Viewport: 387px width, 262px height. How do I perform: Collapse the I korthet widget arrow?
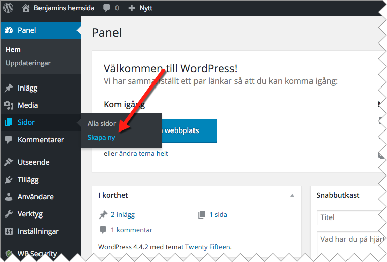tap(292, 195)
